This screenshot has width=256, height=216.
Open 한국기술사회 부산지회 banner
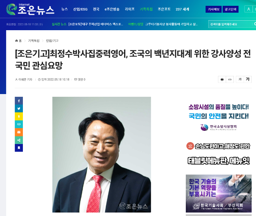[219, 194]
